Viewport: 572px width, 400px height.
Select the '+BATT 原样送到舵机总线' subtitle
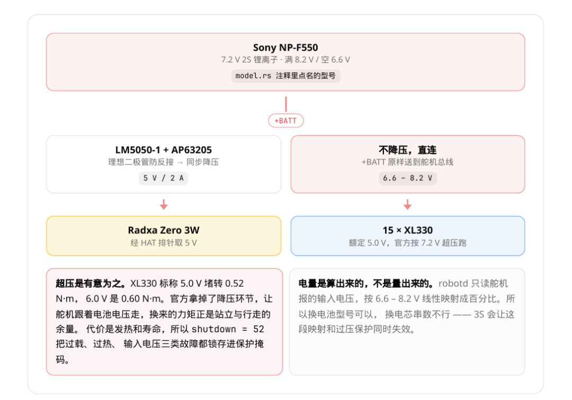407,162
